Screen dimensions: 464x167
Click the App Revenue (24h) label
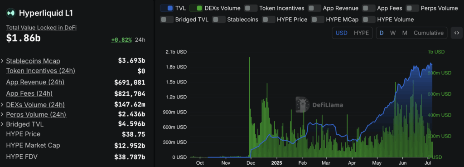pyautogui.click(x=35, y=82)
